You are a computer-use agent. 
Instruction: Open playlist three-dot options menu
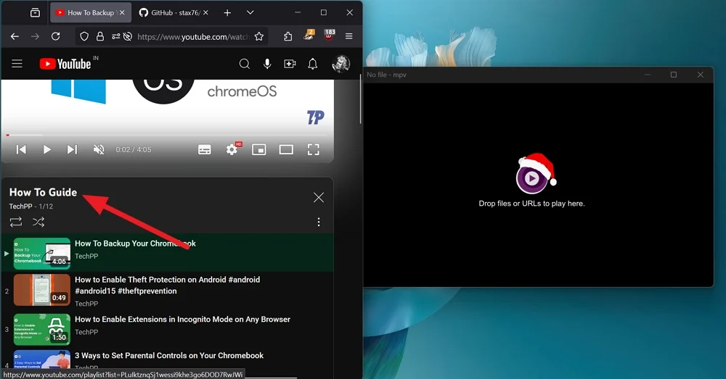click(318, 222)
